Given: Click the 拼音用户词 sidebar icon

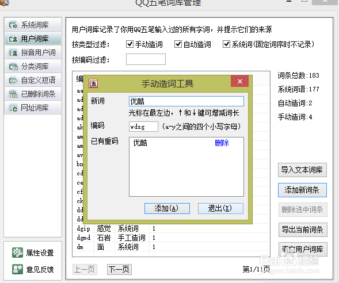Looking at the screenshot, I should [13, 53].
